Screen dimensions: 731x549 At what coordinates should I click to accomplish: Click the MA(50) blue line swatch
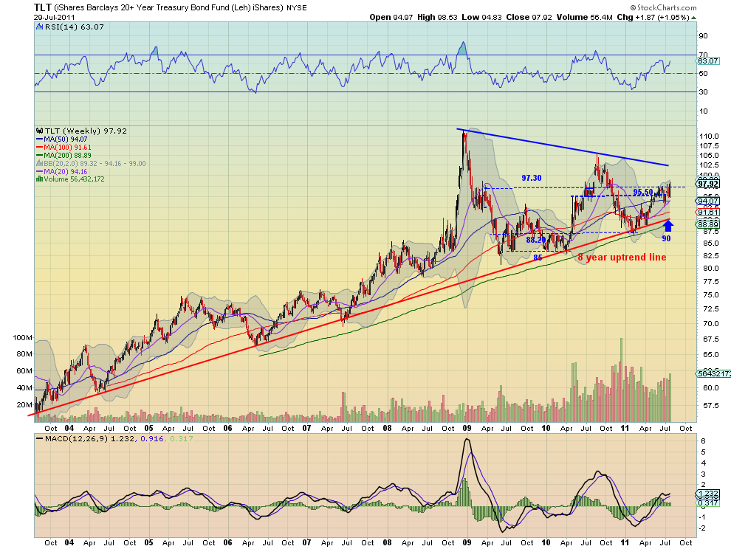pyautogui.click(x=40, y=139)
